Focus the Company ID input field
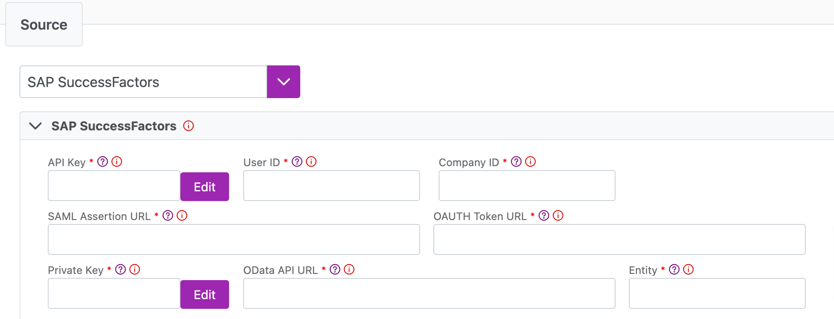Viewport: 834px width, 319px height. point(527,186)
